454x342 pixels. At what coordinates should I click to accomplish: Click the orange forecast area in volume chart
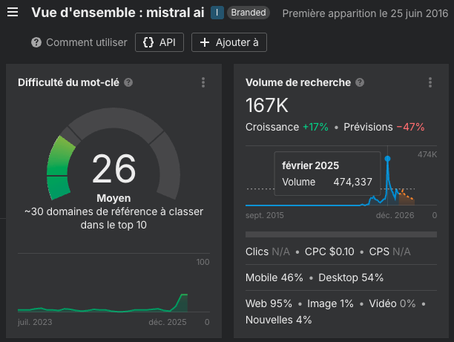(405, 198)
